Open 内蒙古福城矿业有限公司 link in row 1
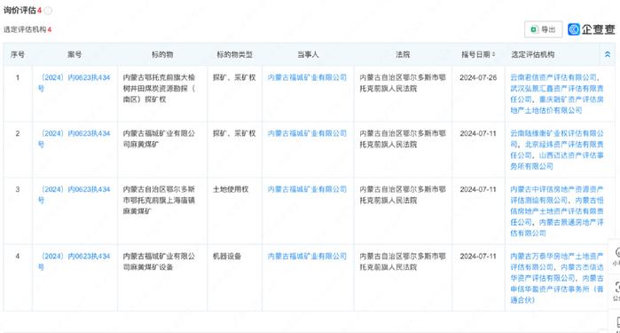 307,77
